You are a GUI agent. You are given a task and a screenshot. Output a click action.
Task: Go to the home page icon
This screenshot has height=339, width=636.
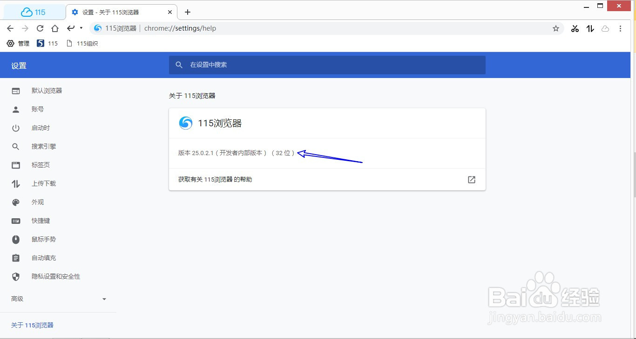point(55,28)
